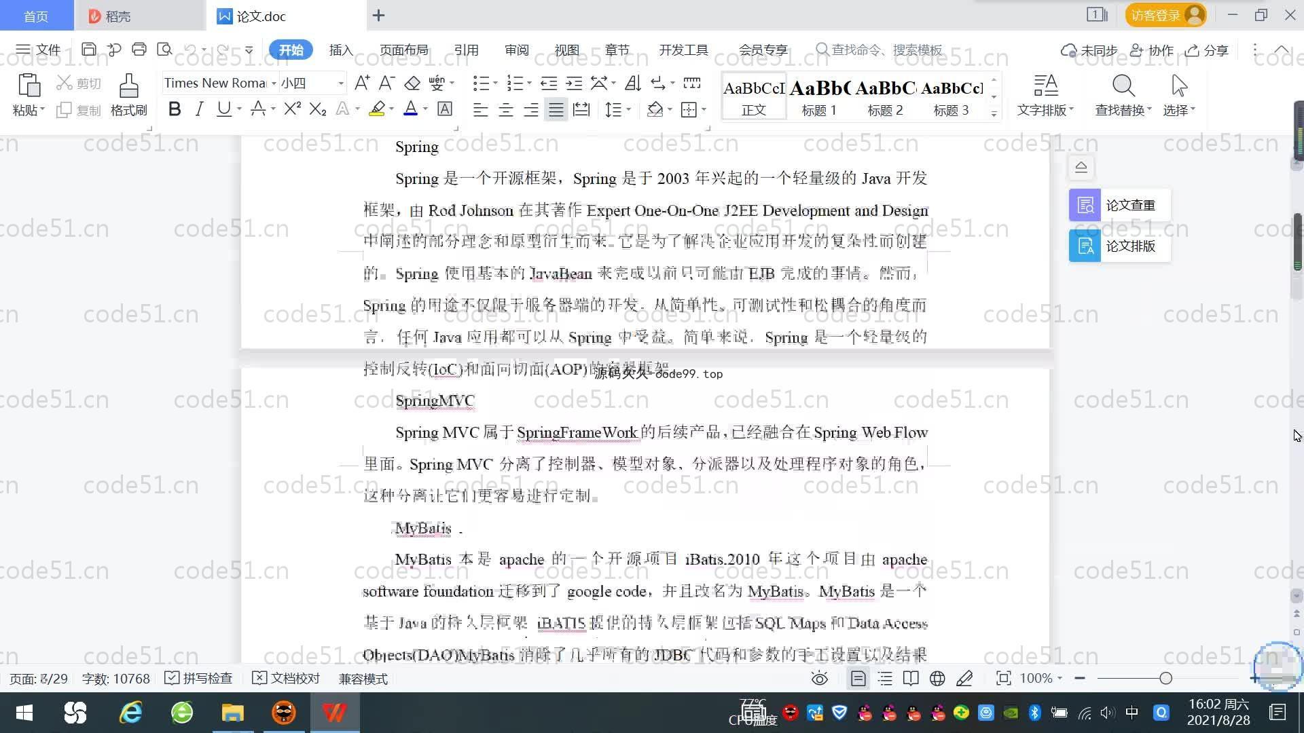Toggle underline formatting
This screenshot has height=733, width=1304.
(223, 109)
